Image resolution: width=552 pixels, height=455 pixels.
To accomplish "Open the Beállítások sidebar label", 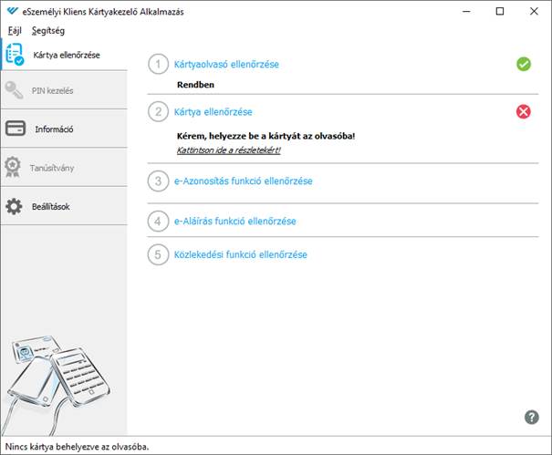I will click(x=51, y=207).
